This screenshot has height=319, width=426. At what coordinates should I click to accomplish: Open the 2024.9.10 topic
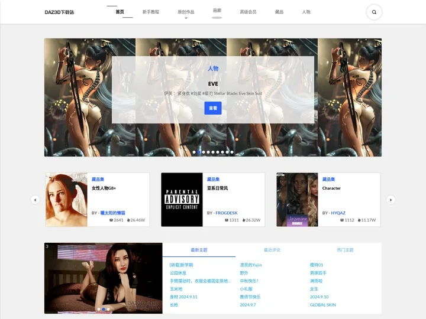pos(319,297)
